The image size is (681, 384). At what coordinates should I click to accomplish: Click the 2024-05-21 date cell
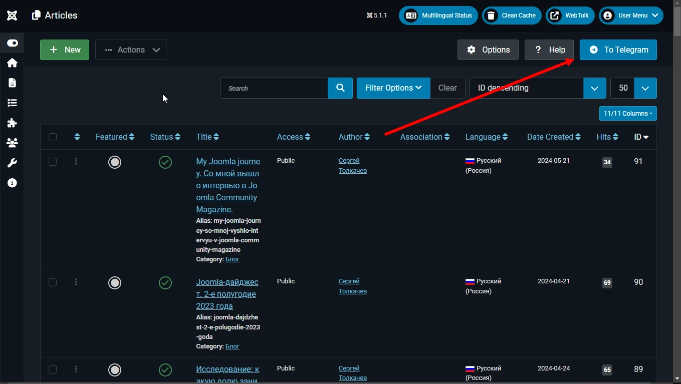(x=554, y=161)
